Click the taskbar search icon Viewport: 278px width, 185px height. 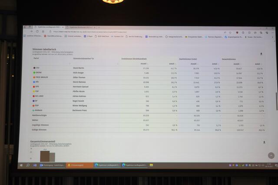(28, 165)
